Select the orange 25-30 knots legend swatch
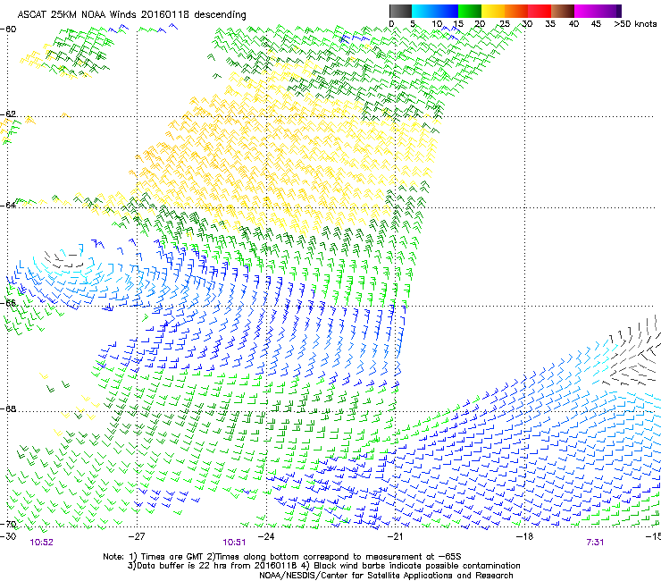The height and width of the screenshot is (581, 661). [x=516, y=11]
